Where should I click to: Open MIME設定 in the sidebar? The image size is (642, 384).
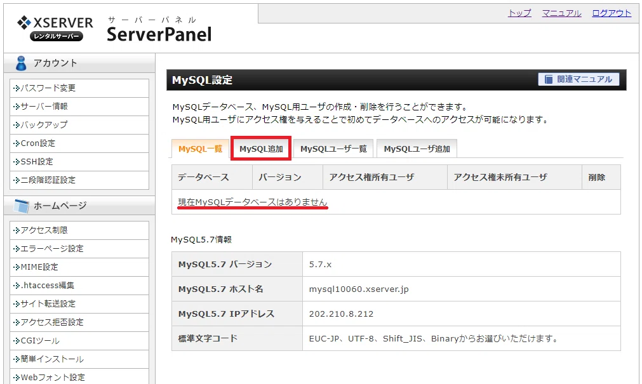click(79, 267)
